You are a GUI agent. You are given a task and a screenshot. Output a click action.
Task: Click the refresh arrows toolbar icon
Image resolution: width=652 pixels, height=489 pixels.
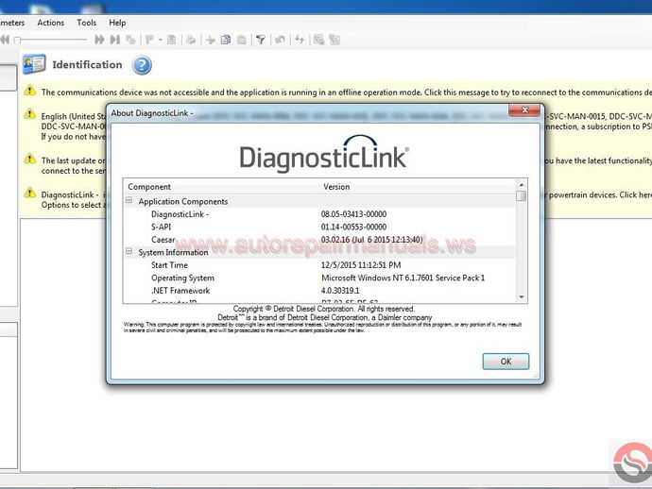pos(300,40)
